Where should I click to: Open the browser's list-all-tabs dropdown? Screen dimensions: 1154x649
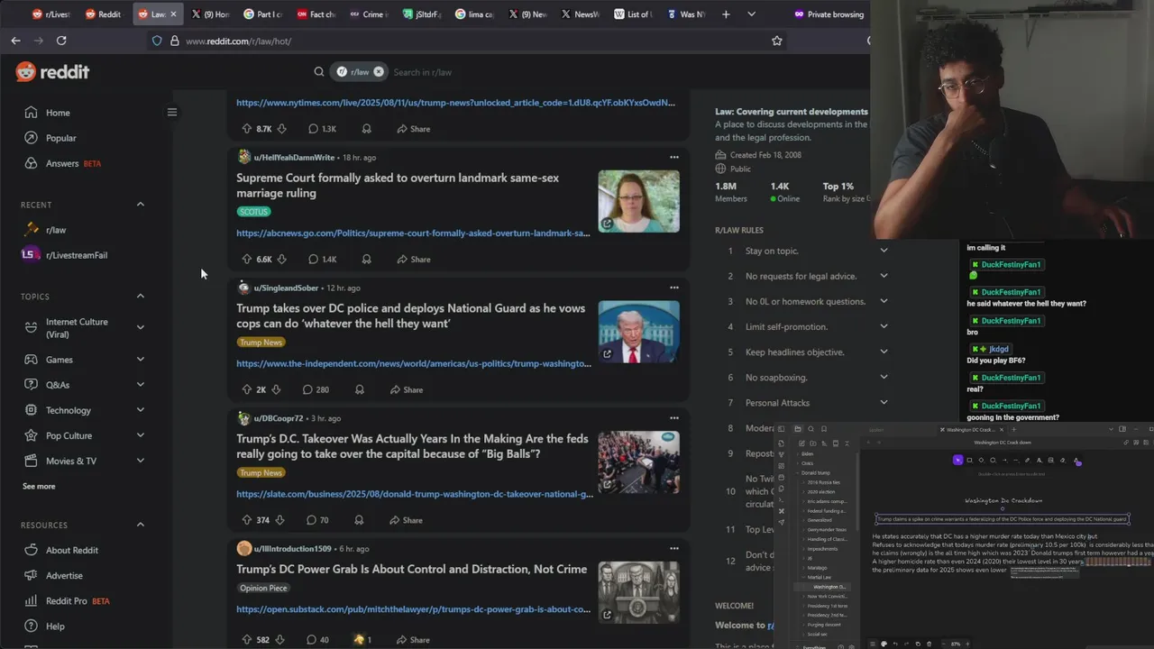click(x=751, y=14)
